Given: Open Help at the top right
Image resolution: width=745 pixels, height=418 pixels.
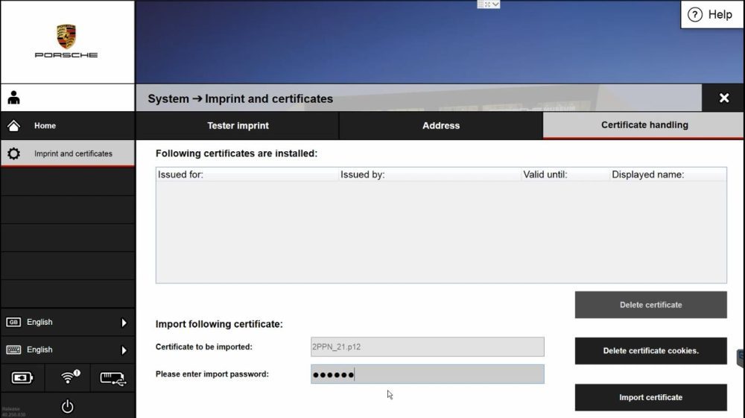Looking at the screenshot, I should [711, 15].
